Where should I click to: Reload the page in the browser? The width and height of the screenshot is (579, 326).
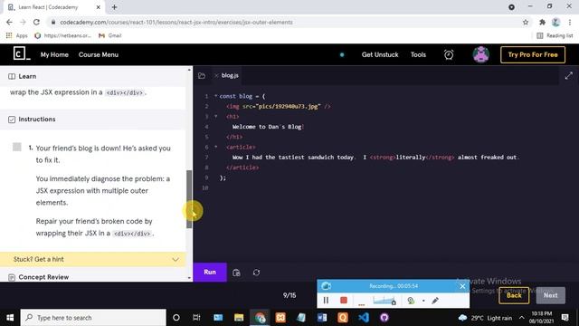click(36, 22)
